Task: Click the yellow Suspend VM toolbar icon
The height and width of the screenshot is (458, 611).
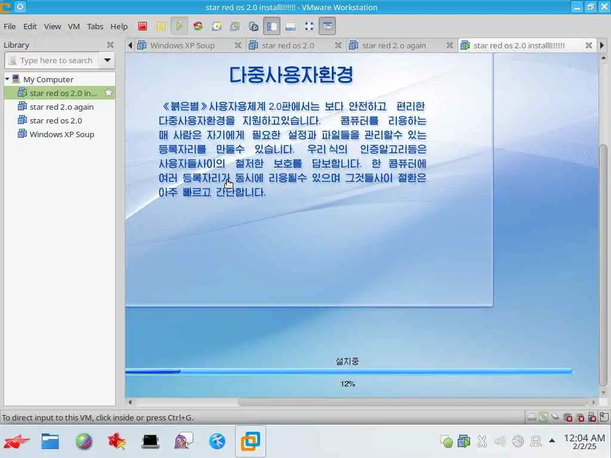Action: 161,26
